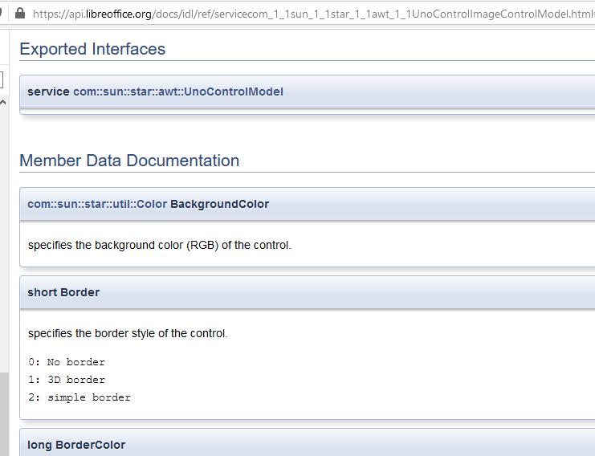Viewport: 595px width, 456px height.
Task: Click the background color description text
Action: (159, 245)
